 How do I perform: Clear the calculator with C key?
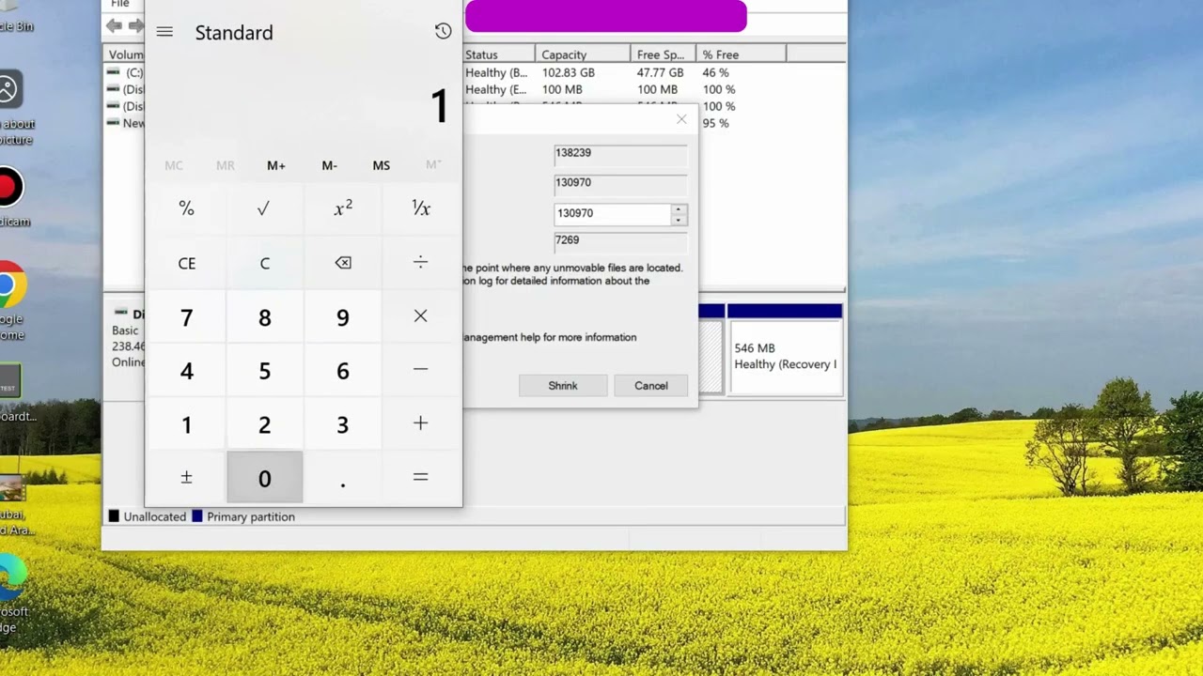point(264,263)
